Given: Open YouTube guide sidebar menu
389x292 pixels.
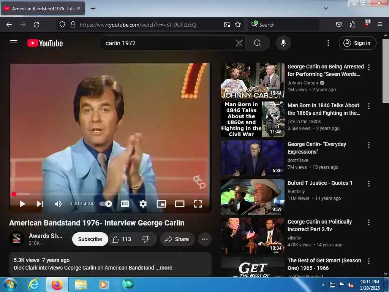Looking at the screenshot, I should (x=14, y=43).
